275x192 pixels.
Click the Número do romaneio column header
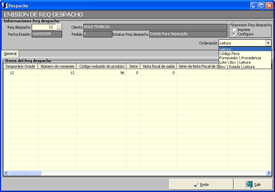click(x=57, y=67)
